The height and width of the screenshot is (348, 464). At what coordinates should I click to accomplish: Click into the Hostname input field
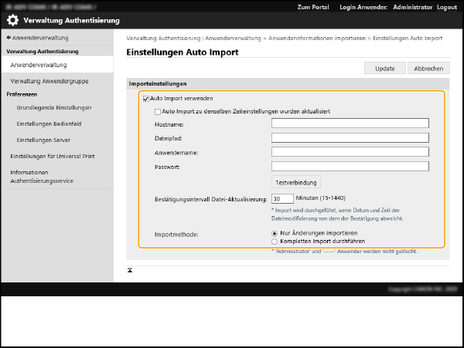pos(350,123)
